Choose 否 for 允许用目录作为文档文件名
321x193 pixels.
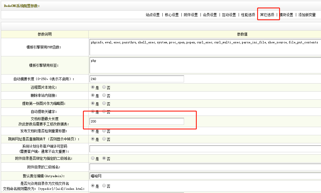[x=104, y=186]
